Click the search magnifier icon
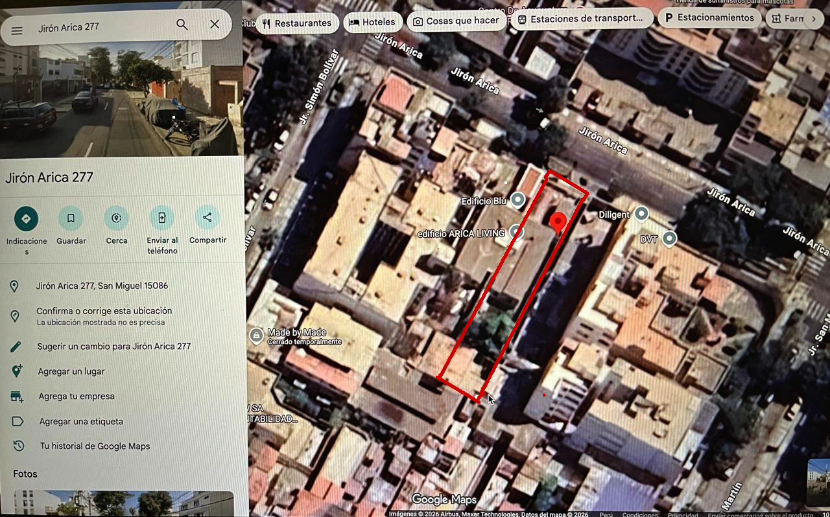 pos(182,25)
